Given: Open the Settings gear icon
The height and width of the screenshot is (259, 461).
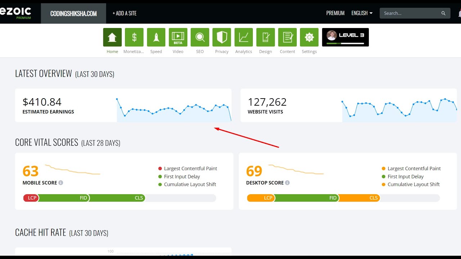Looking at the screenshot, I should [x=309, y=37].
